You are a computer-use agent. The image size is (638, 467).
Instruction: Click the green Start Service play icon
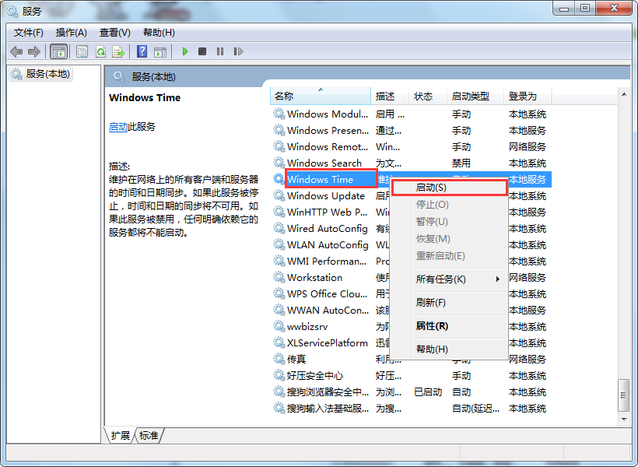(185, 51)
